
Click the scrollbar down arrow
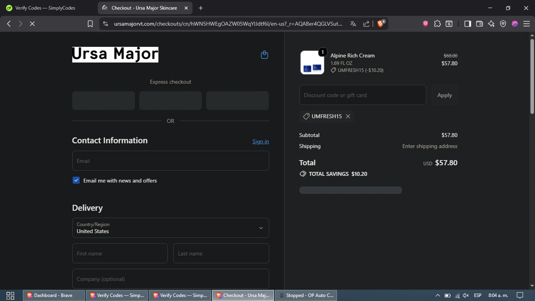[x=532, y=286]
